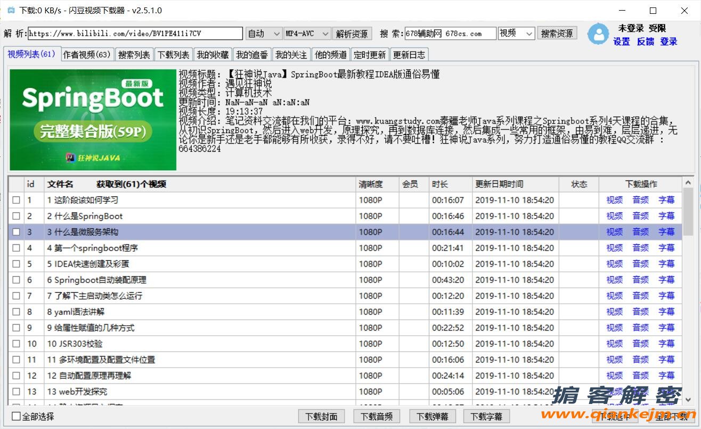
Task: Select row 5 IDEA快速创建及彩蛋
Action: pos(345,264)
